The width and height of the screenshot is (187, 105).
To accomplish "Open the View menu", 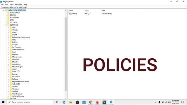I will pyautogui.click(x=12, y=4).
